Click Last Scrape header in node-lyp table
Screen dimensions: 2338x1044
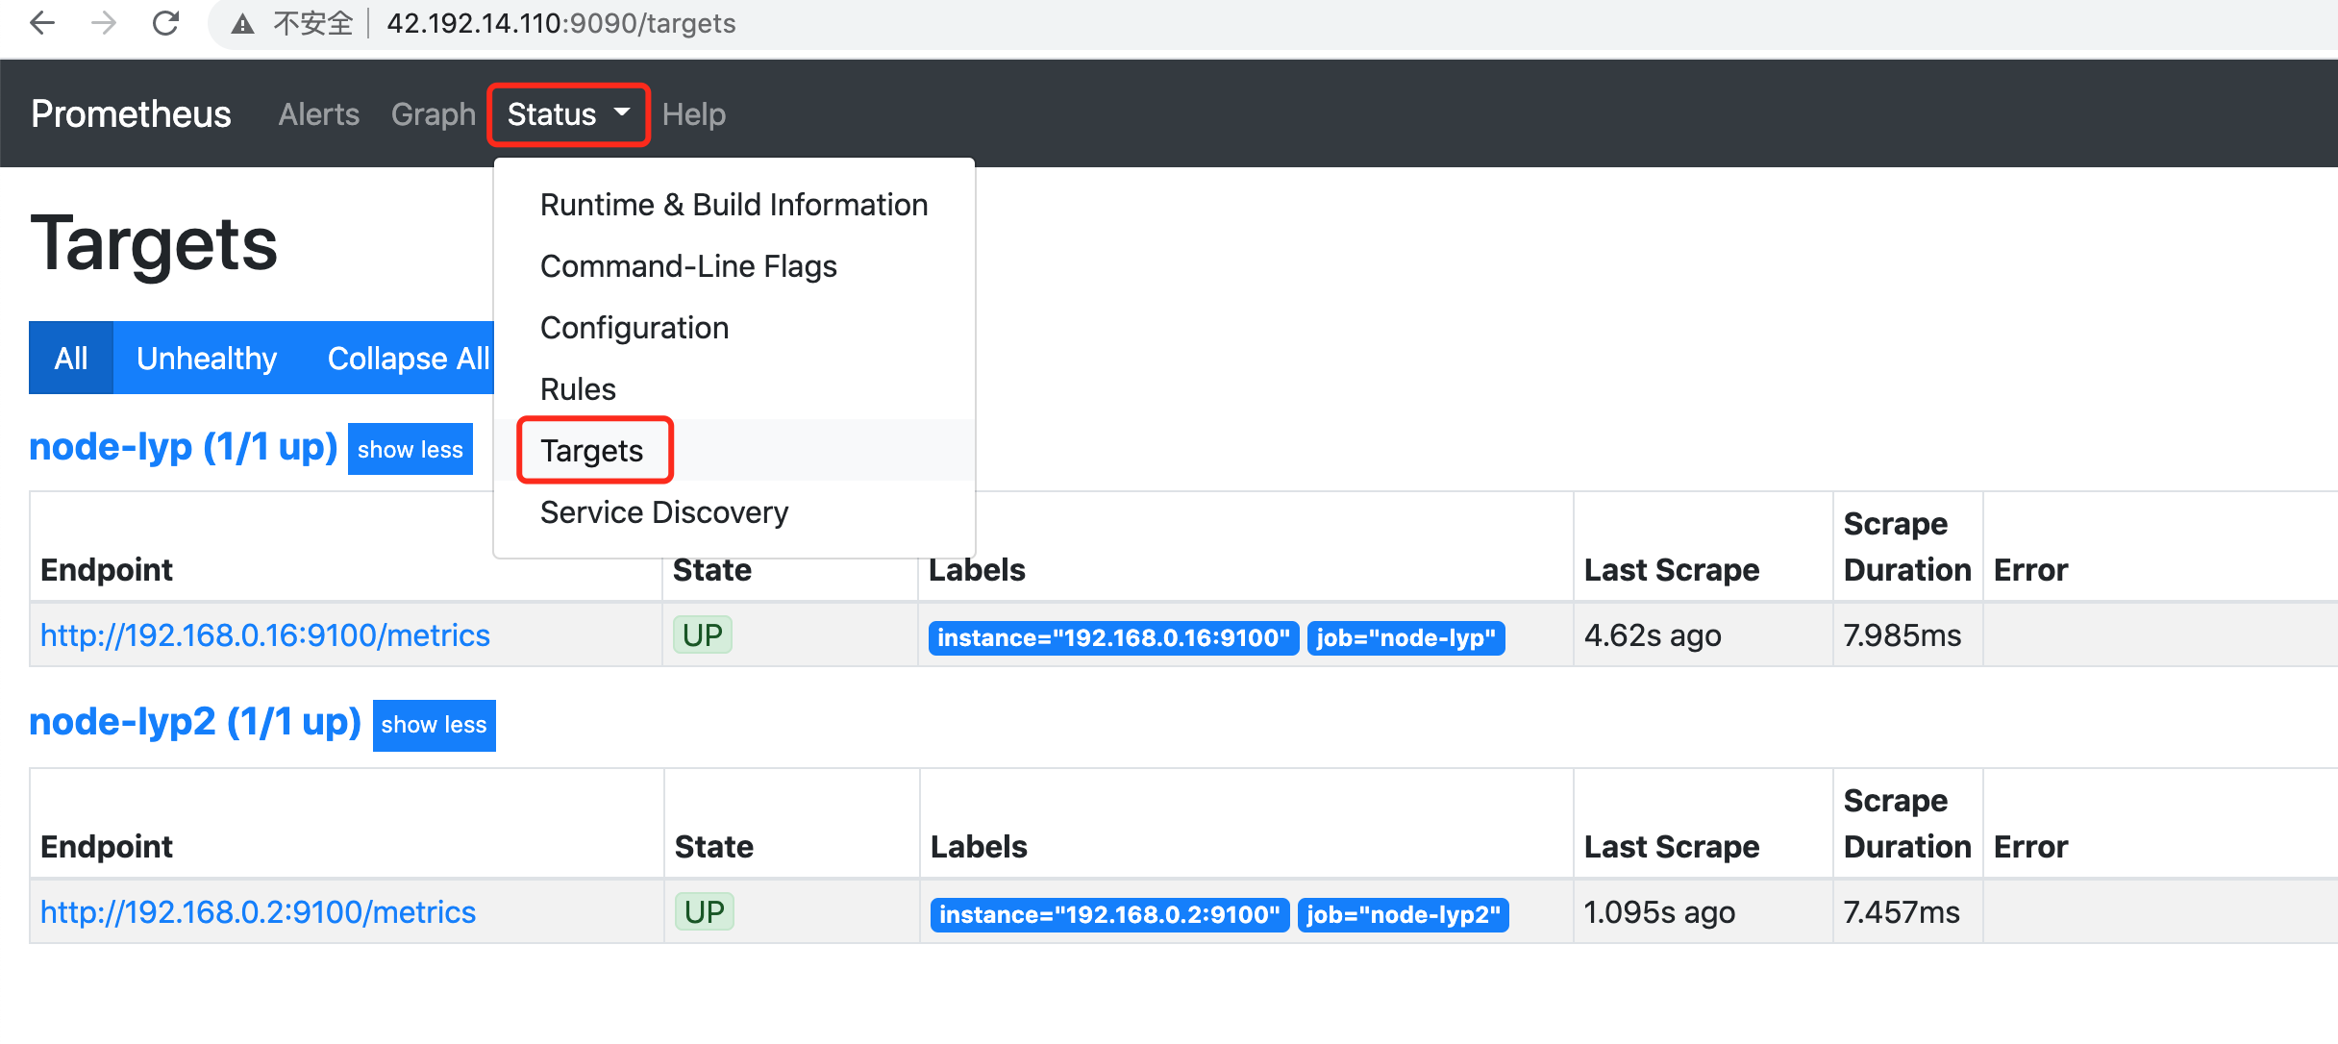(1672, 570)
